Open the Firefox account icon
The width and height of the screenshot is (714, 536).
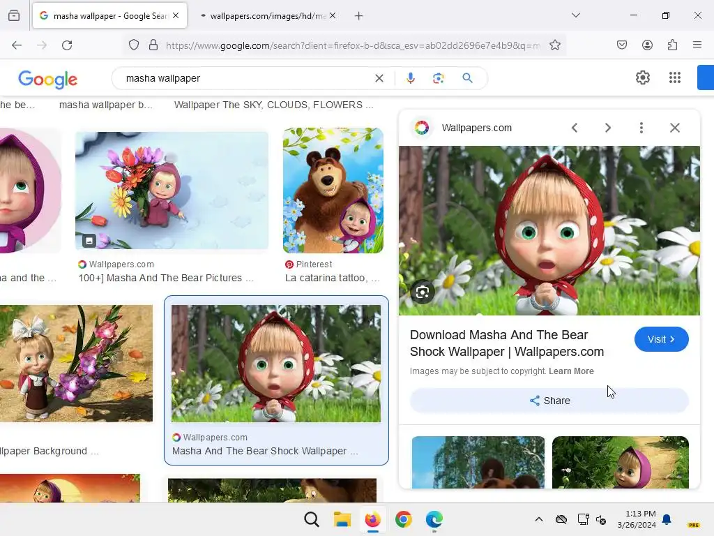(647, 45)
